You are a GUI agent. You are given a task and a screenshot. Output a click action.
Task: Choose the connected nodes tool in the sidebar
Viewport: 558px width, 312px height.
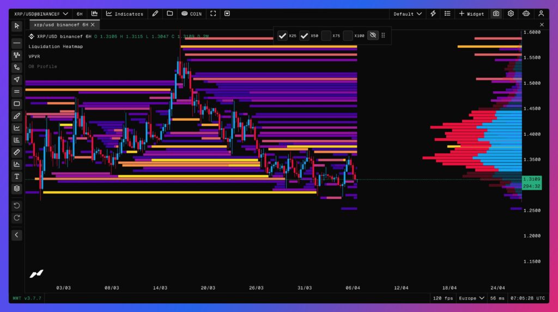coord(17,55)
